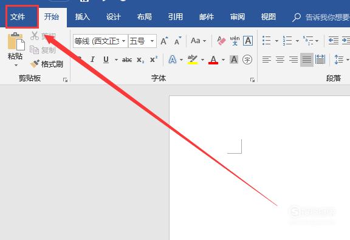Image resolution: width=350 pixels, height=240 pixels.
Task: Click the enclosed character 字 icon
Action: [247, 60]
